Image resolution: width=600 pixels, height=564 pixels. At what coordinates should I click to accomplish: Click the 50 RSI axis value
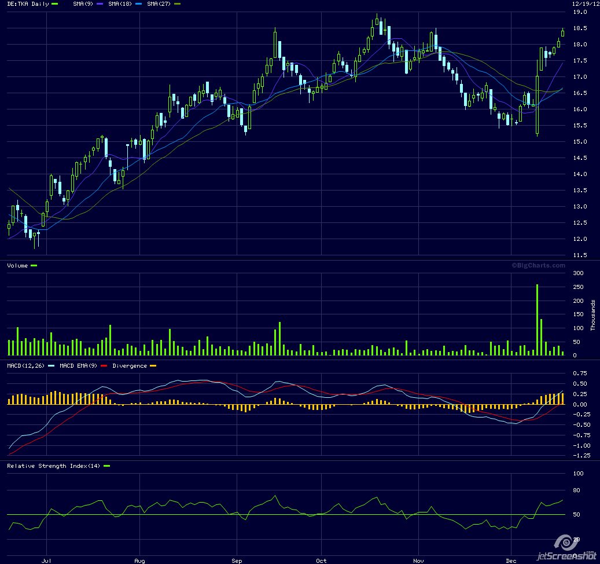coord(576,515)
